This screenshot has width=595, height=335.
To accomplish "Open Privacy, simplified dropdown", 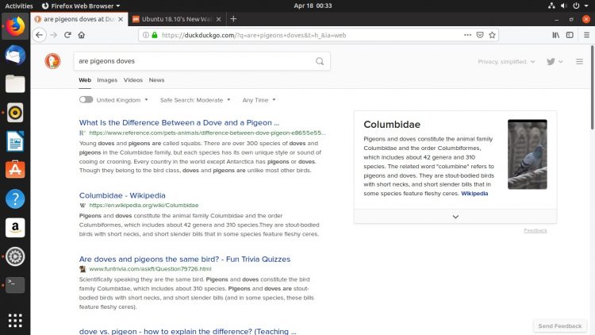I will click(x=506, y=62).
